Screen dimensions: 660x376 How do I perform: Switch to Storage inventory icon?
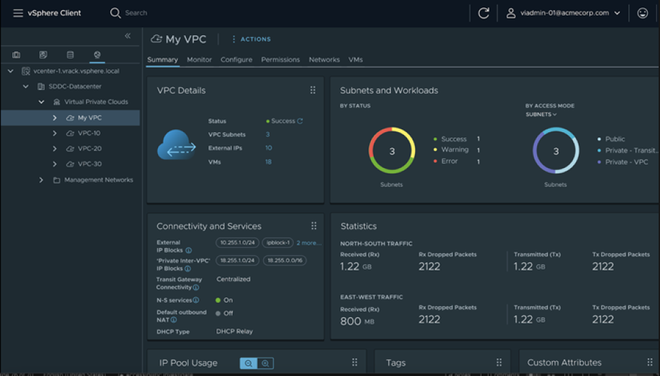[x=70, y=55]
